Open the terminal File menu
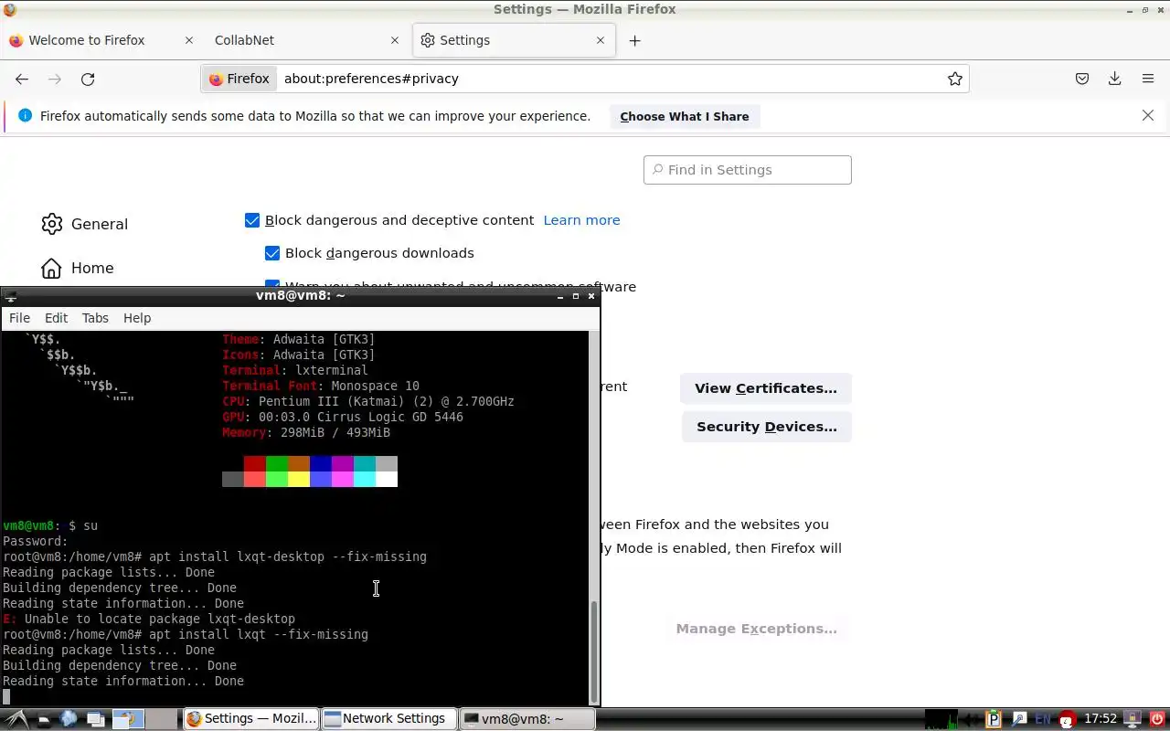Image resolution: width=1170 pixels, height=731 pixels. [19, 318]
